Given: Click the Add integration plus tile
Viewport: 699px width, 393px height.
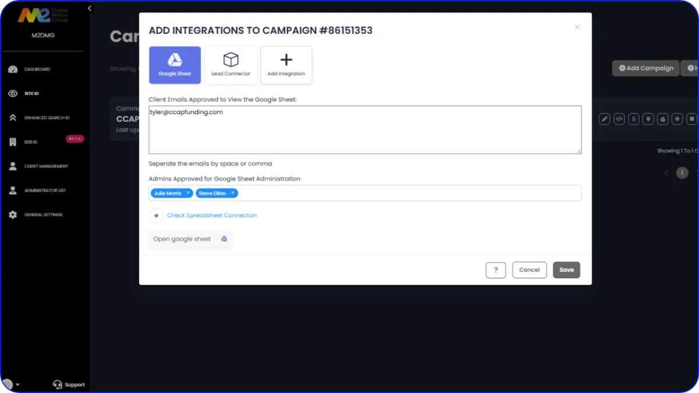Looking at the screenshot, I should point(286,65).
